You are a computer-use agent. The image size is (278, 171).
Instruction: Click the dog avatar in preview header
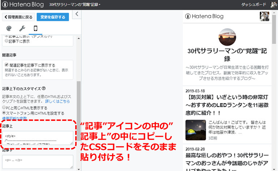click(x=265, y=16)
